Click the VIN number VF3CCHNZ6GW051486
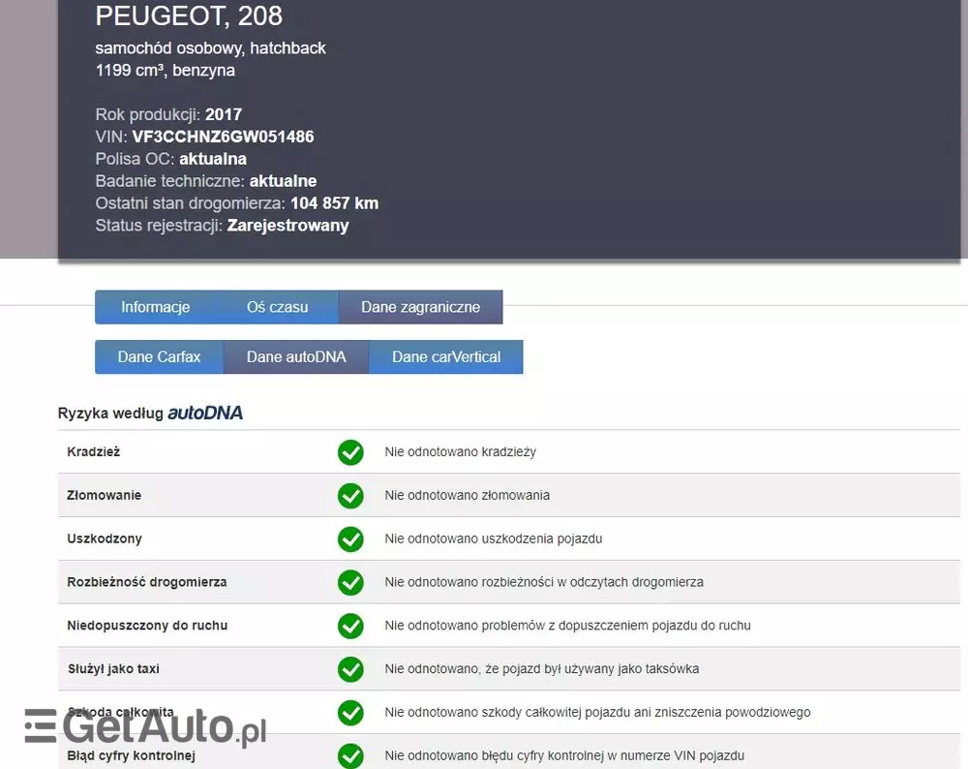The width and height of the screenshot is (968, 769). click(x=223, y=137)
